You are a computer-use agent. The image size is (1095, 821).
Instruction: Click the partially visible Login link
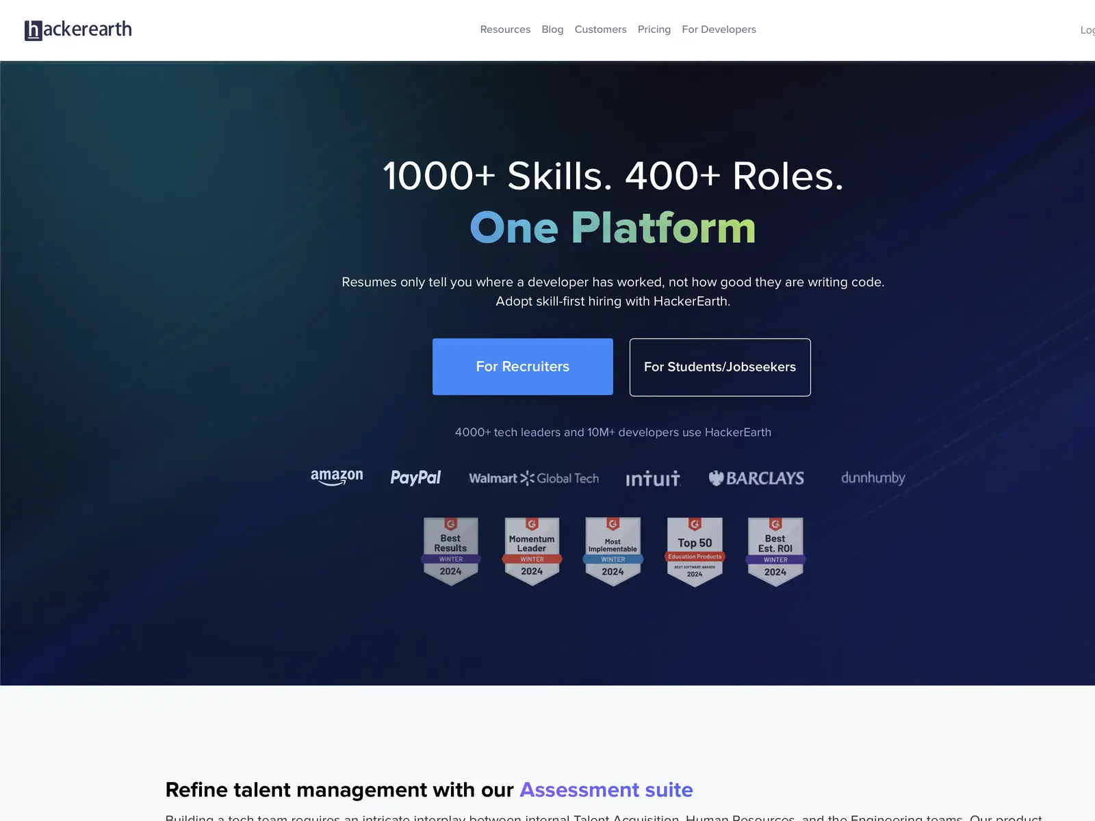coord(1087,30)
